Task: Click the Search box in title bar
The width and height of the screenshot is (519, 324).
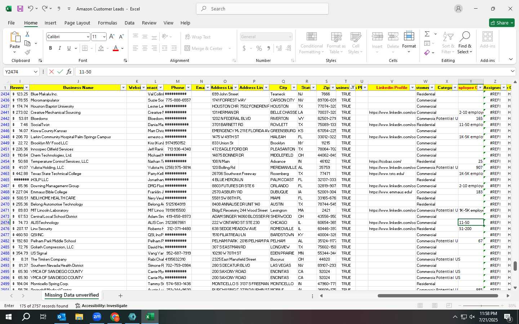Action: [262, 9]
